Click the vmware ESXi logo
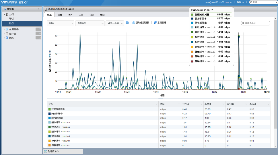The height and width of the screenshot is (155, 278). (15, 2)
